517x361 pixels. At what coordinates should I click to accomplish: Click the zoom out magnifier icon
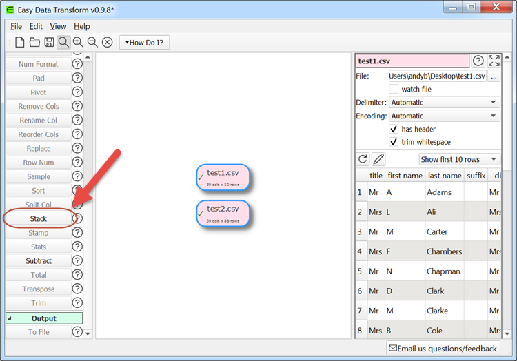(x=92, y=42)
